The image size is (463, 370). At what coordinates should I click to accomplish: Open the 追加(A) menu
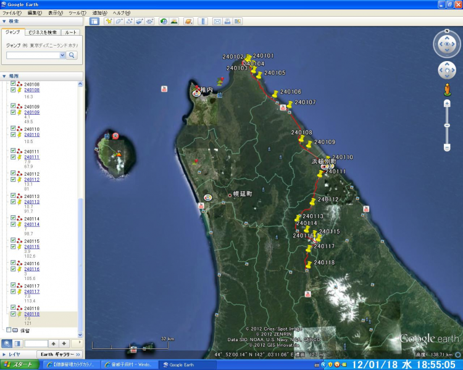(x=100, y=13)
